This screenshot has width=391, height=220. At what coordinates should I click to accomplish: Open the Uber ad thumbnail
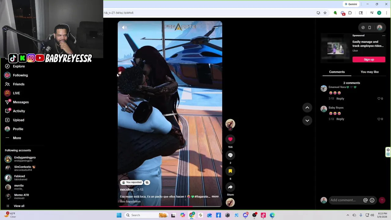pos(335,48)
